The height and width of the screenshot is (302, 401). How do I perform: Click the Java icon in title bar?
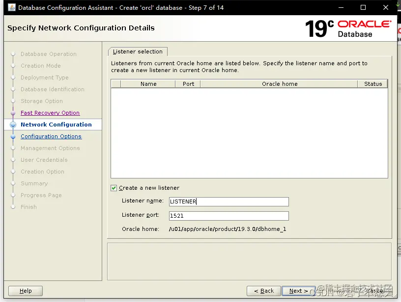point(11,7)
